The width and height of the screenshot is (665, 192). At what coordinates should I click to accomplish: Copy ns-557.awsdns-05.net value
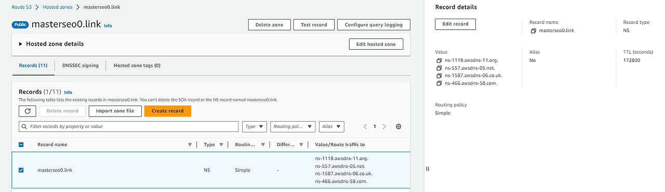(x=440, y=68)
